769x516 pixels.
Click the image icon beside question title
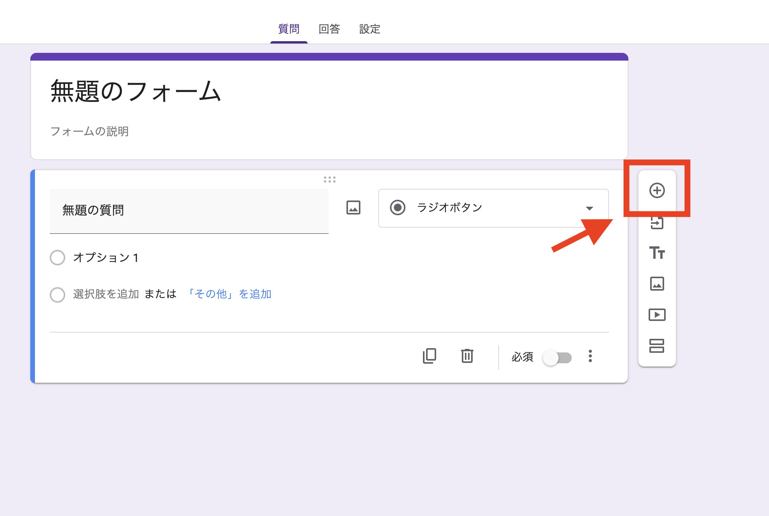click(x=353, y=207)
